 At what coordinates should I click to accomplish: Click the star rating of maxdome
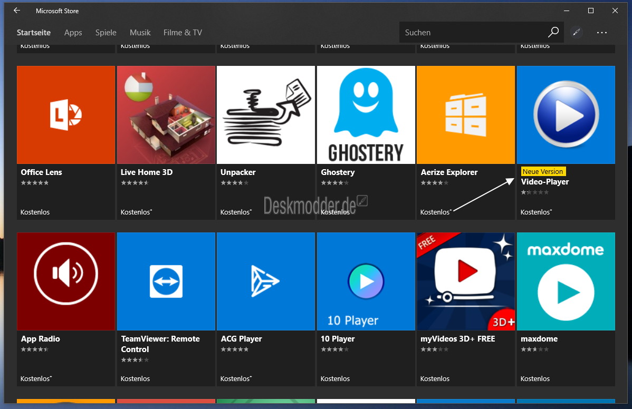point(535,349)
